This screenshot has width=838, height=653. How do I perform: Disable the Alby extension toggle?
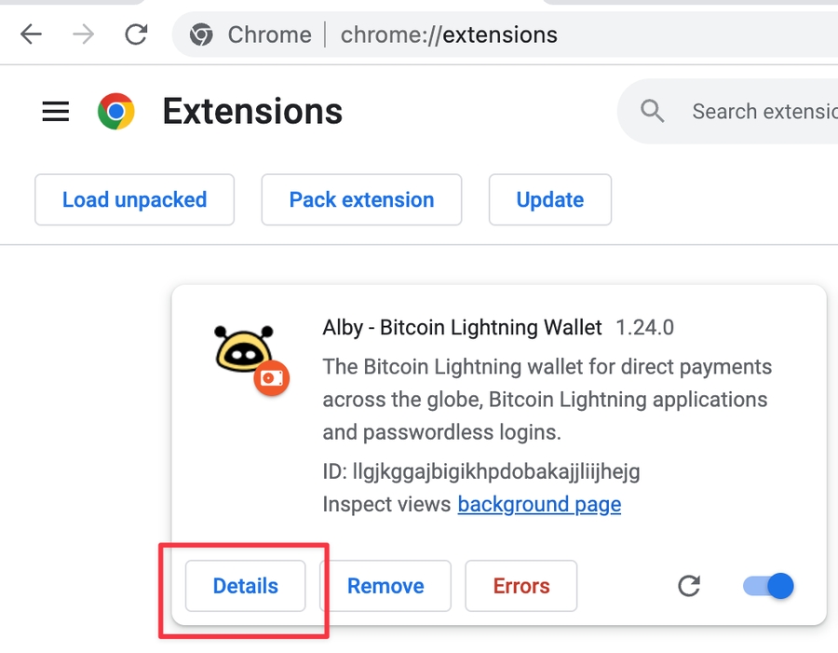[768, 586]
